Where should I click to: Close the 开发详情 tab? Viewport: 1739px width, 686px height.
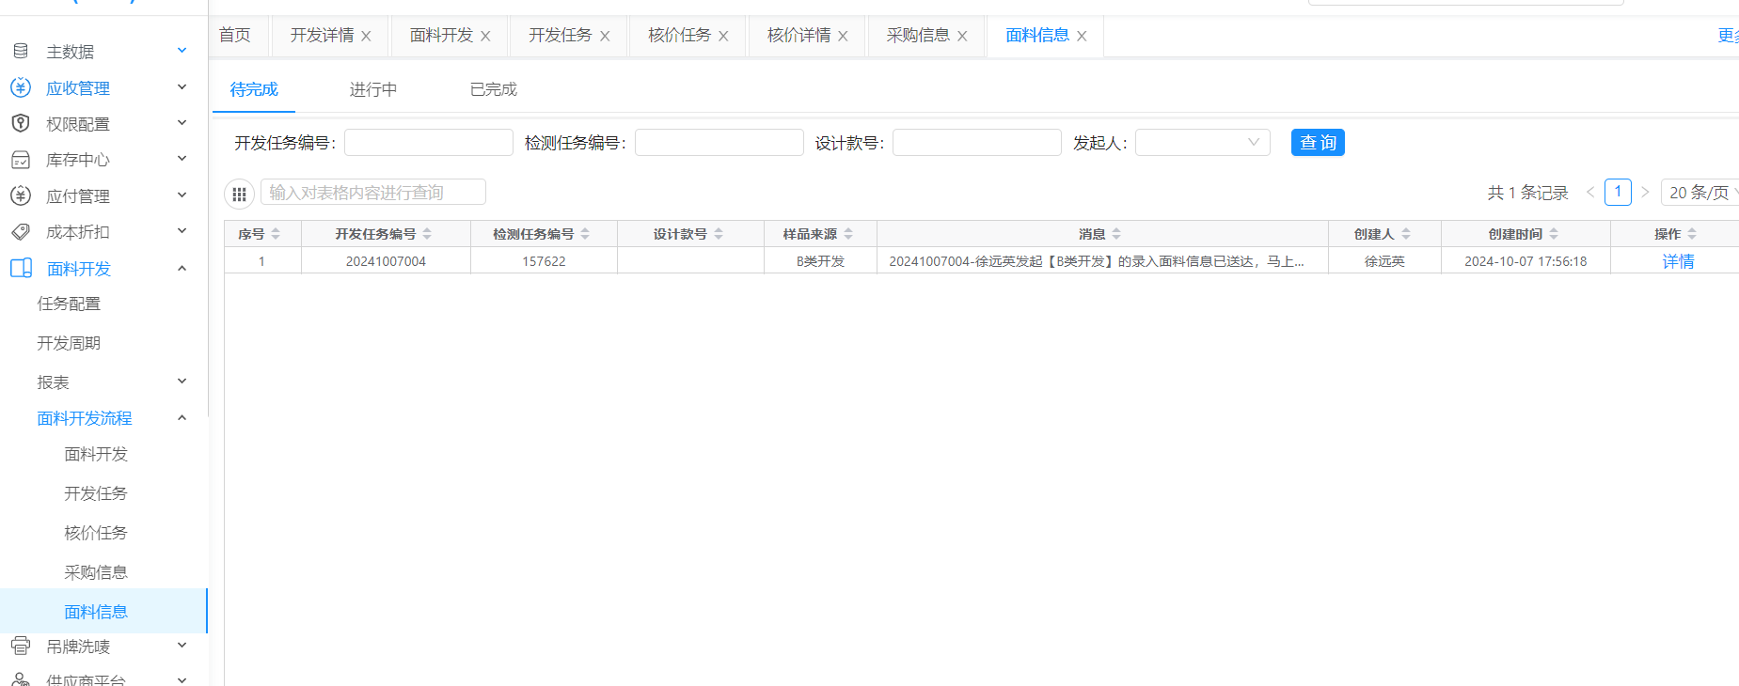[366, 36]
